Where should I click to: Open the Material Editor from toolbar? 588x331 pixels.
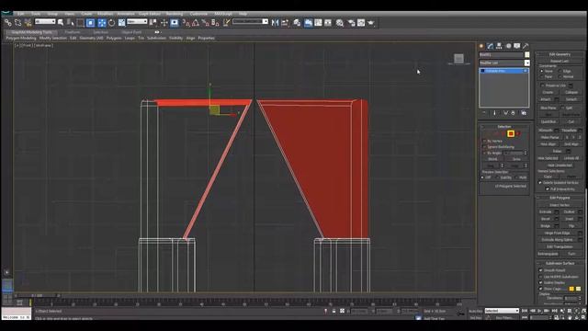340,23
